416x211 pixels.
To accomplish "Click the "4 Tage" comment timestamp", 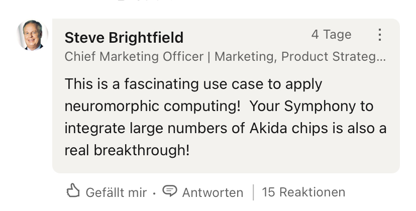I will coord(331,35).
